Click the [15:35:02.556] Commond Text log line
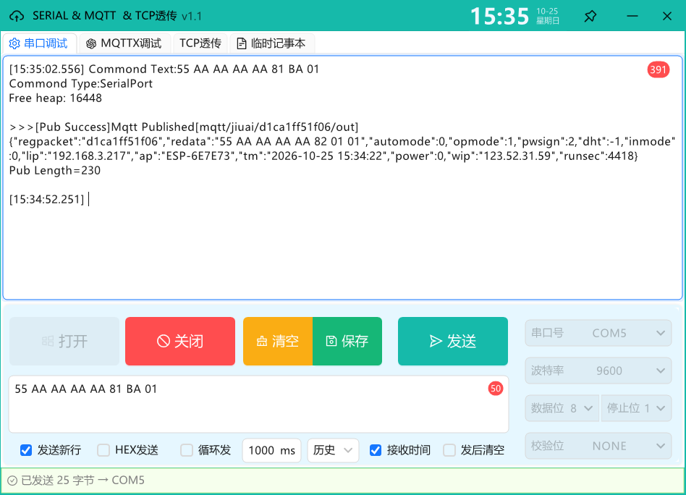 pyautogui.click(x=164, y=69)
